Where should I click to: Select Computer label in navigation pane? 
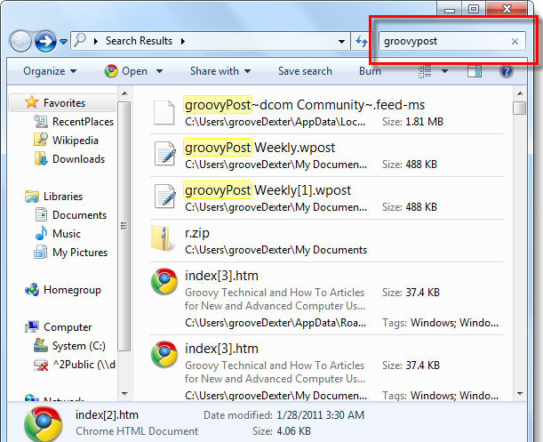click(68, 327)
